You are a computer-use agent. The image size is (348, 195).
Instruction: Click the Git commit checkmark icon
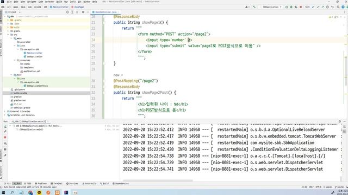[318, 7]
